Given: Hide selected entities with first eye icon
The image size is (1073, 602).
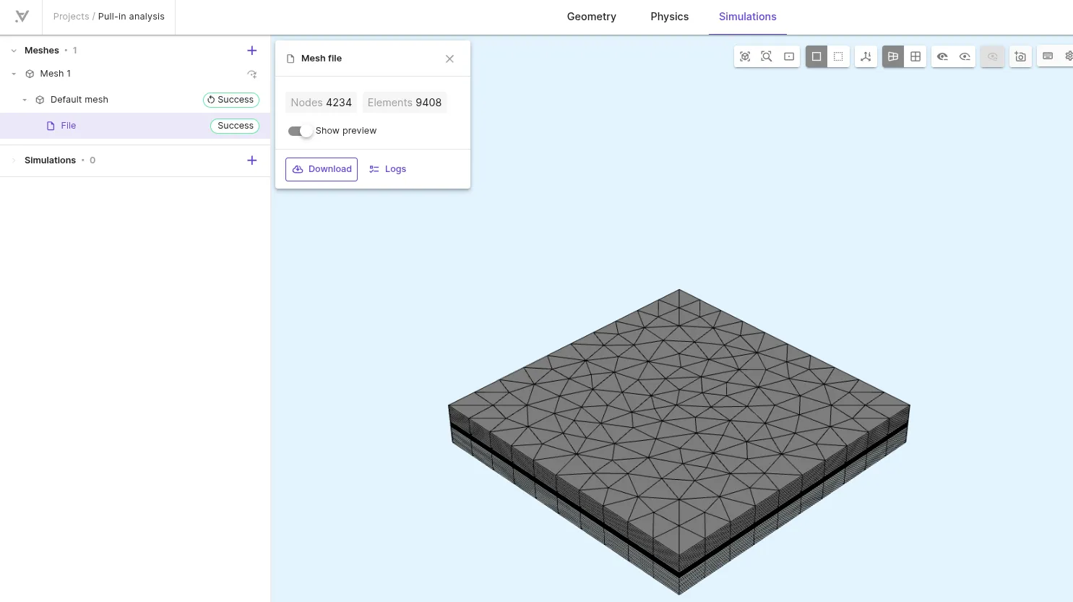Looking at the screenshot, I should pyautogui.click(x=942, y=56).
